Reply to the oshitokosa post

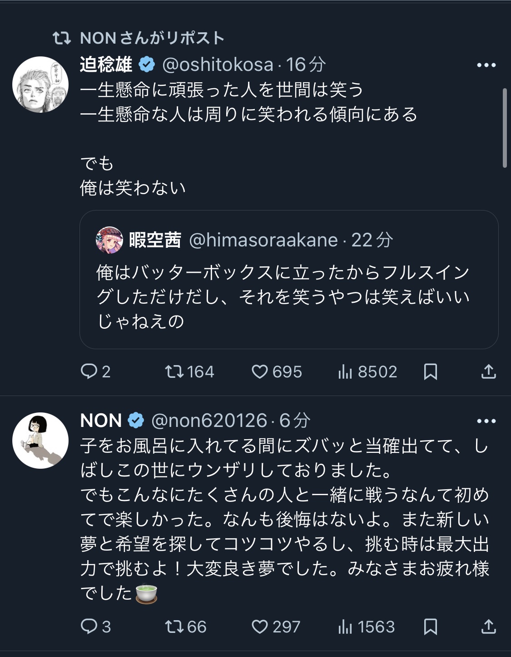click(x=95, y=372)
